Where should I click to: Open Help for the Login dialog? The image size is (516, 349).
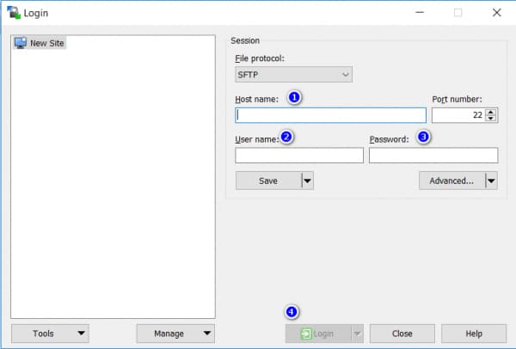click(x=474, y=334)
